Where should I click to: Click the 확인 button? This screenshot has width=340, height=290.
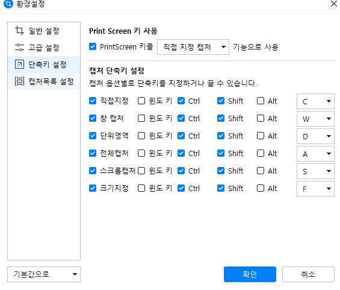point(250,274)
